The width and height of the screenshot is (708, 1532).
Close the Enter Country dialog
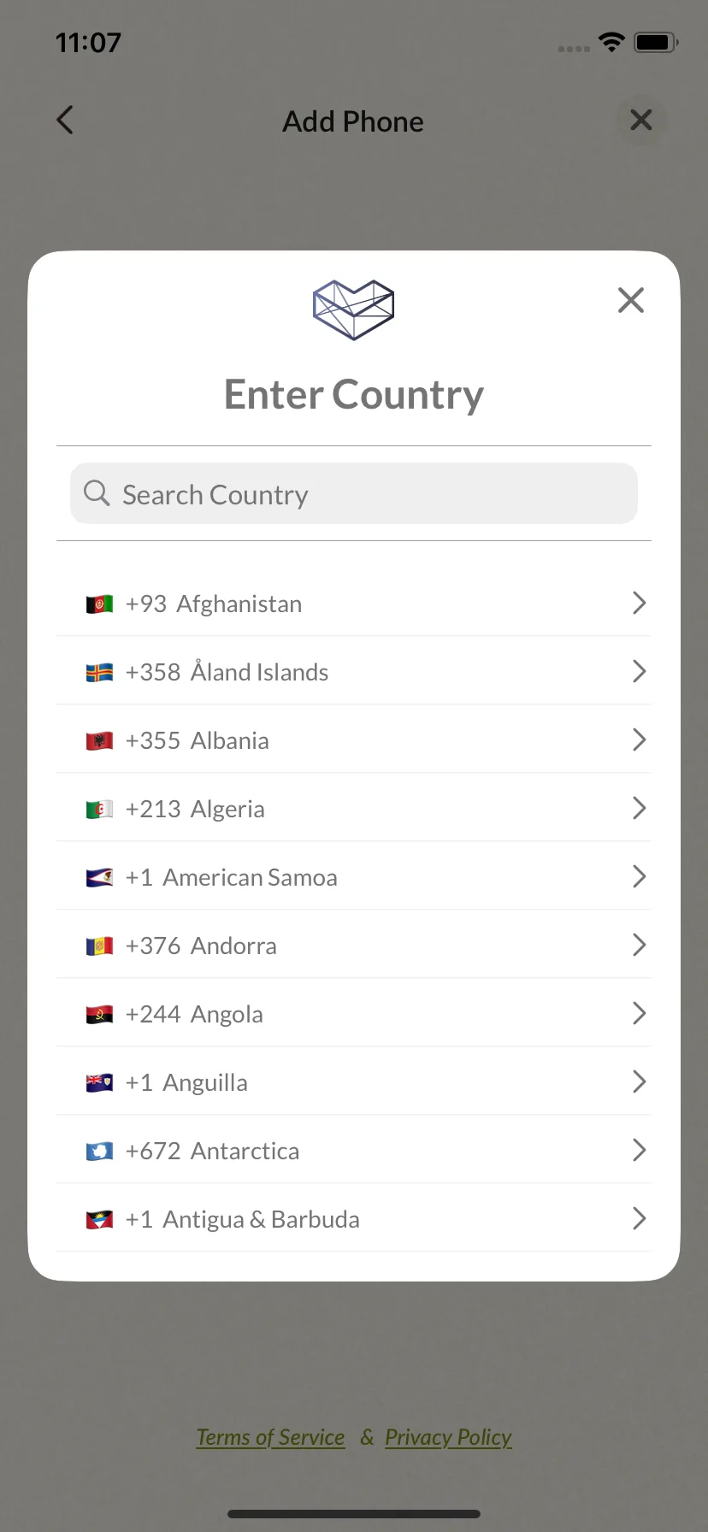pos(631,300)
